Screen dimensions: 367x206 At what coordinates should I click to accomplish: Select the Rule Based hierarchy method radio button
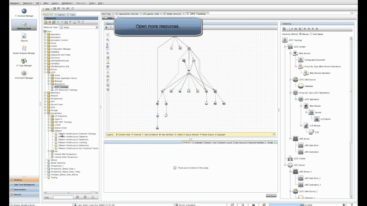click(x=311, y=34)
